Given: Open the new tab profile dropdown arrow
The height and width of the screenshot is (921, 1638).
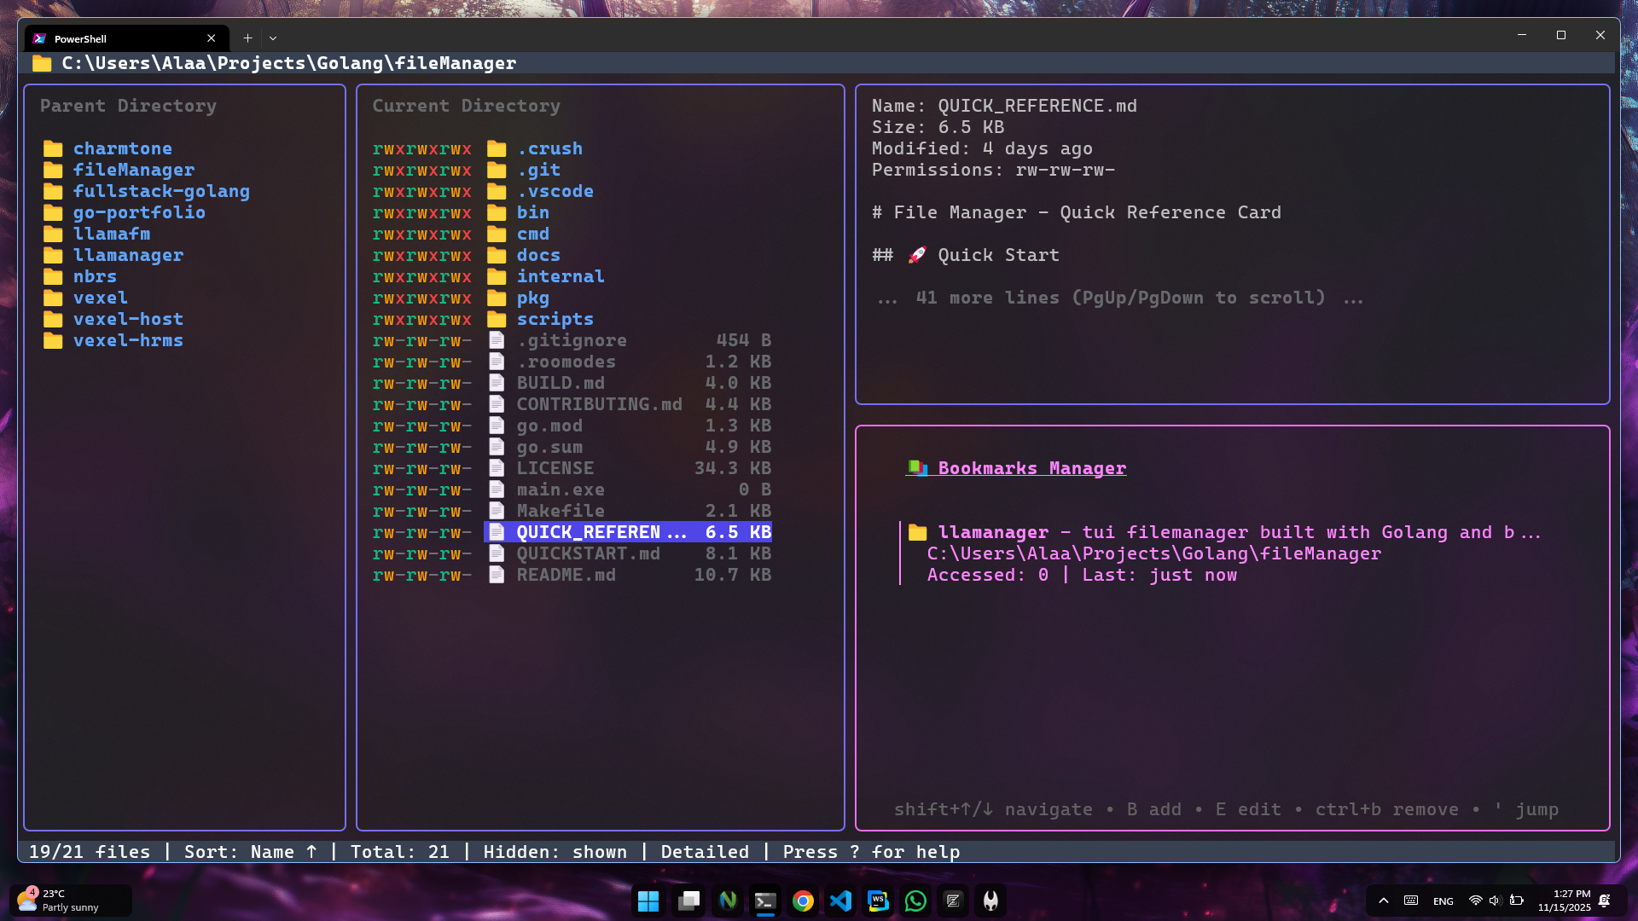Looking at the screenshot, I should (273, 38).
